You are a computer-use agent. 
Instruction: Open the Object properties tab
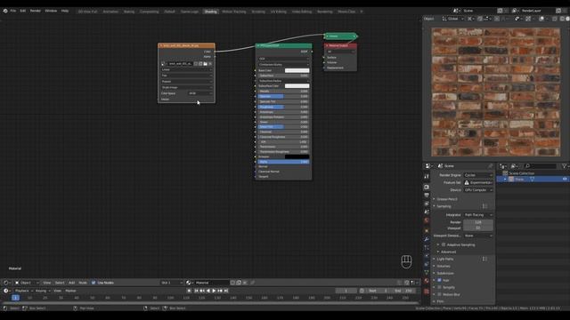point(427,230)
